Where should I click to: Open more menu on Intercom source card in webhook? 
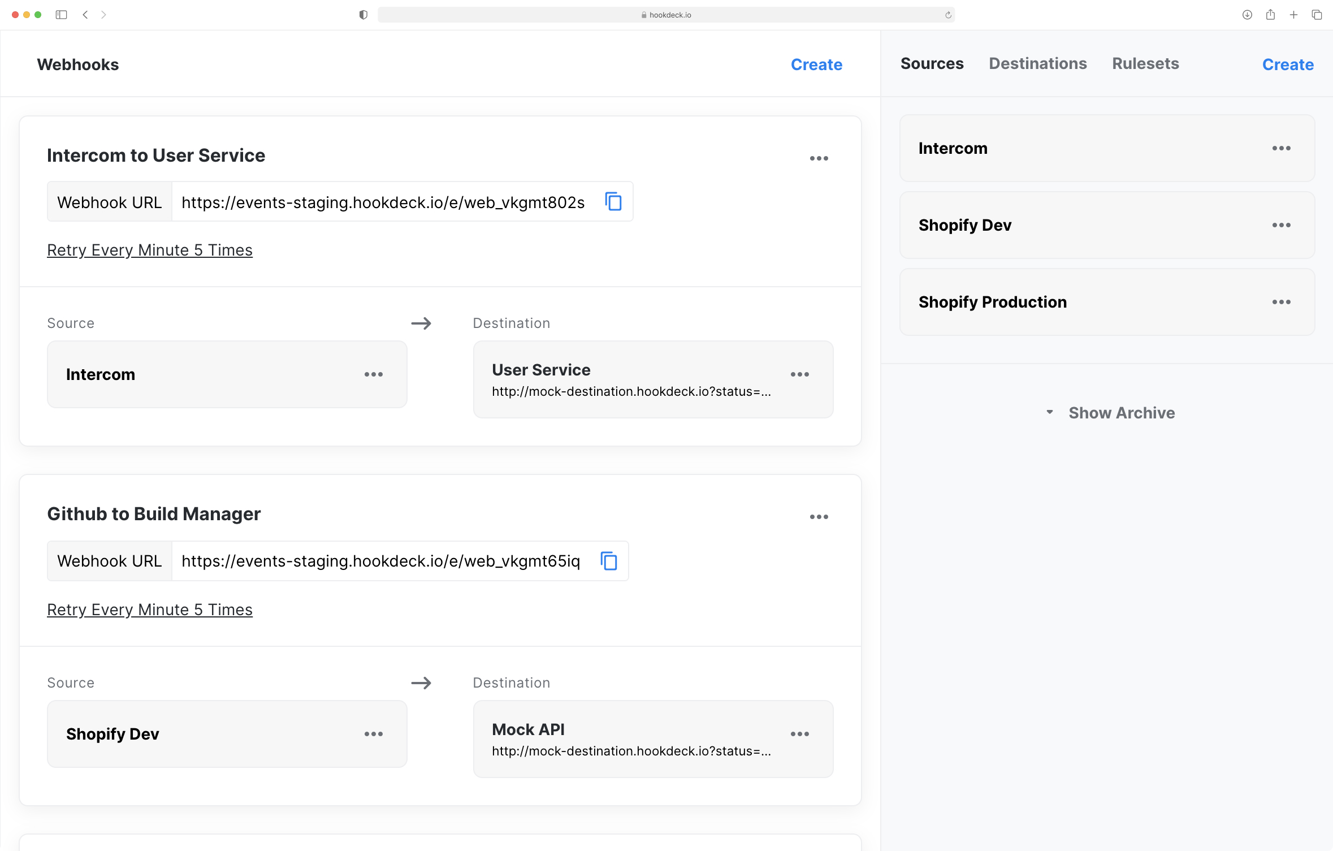pos(374,374)
